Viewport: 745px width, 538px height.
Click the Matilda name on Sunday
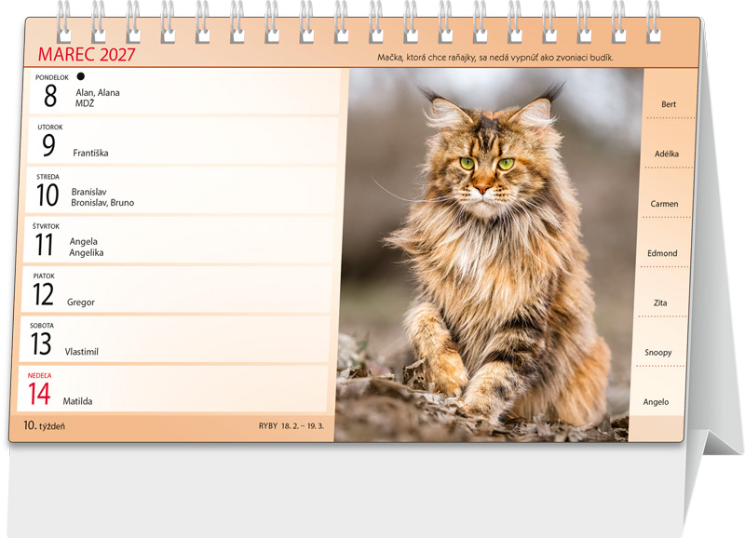pos(77,401)
